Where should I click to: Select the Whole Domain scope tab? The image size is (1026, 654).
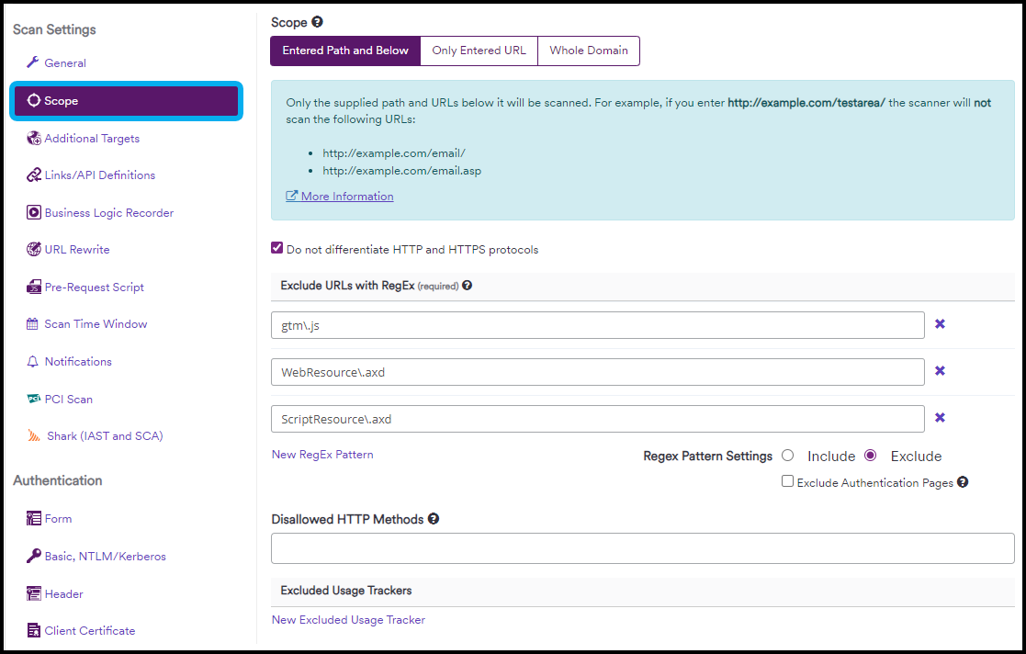pos(589,51)
